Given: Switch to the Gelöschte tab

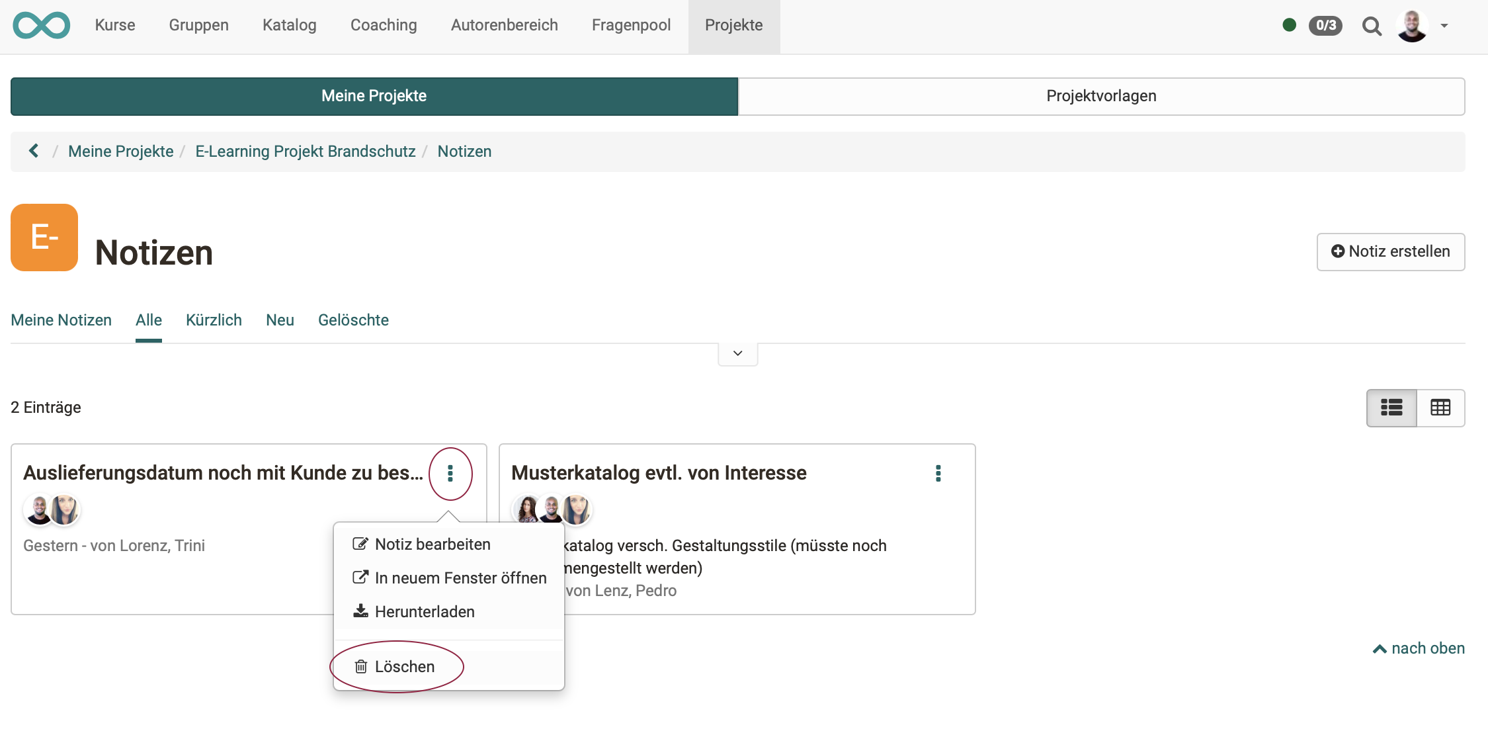Looking at the screenshot, I should coord(353,320).
